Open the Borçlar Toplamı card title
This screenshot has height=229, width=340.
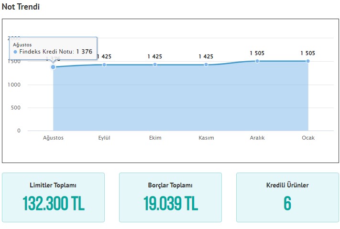(170, 185)
